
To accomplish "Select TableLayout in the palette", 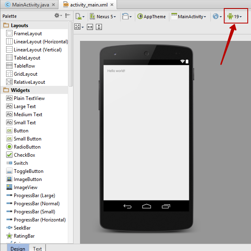I will 35,58.
